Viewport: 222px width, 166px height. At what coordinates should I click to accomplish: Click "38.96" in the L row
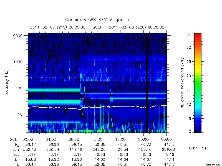point(54,164)
